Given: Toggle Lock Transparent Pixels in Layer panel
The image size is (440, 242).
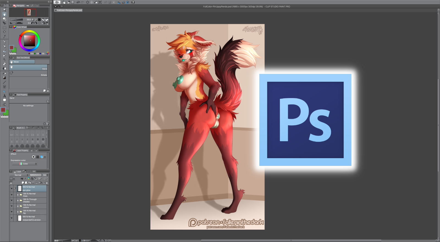Looking at the screenshot, I should pos(35,179).
